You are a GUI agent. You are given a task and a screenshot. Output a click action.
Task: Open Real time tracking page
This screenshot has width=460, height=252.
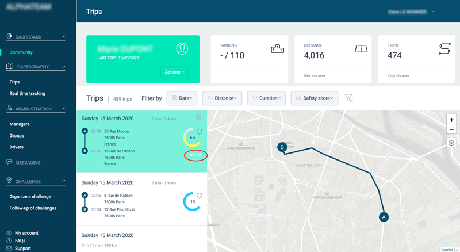point(27,93)
